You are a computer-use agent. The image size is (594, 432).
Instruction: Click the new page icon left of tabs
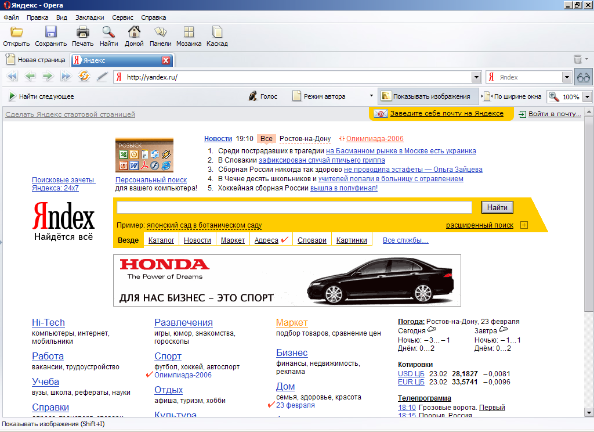(x=10, y=59)
